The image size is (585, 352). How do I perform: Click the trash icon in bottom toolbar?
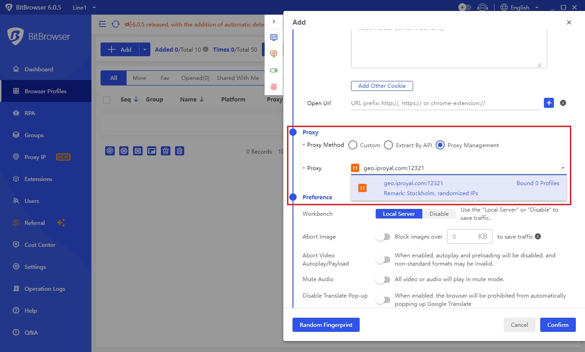point(180,151)
